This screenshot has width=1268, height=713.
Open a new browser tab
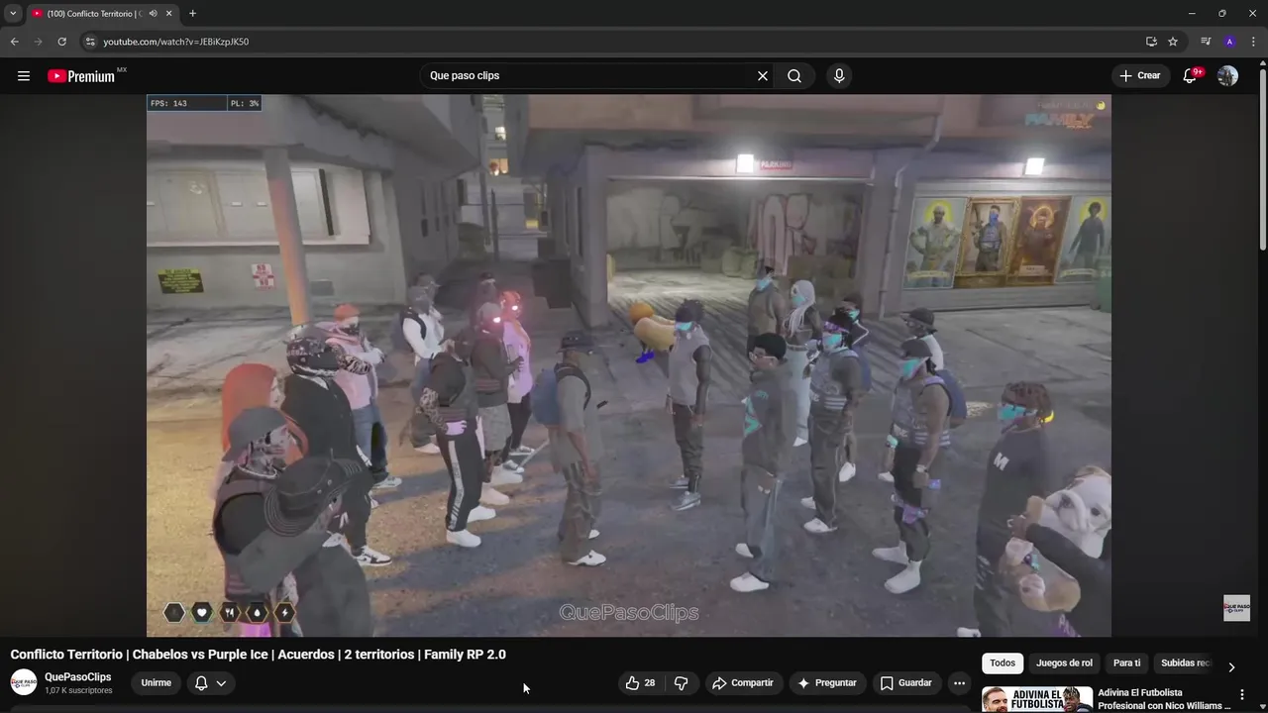pos(192,14)
